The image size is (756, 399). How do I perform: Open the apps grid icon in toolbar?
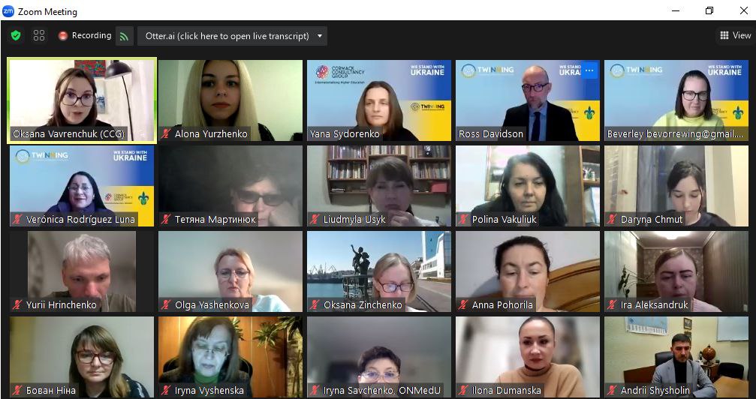39,36
